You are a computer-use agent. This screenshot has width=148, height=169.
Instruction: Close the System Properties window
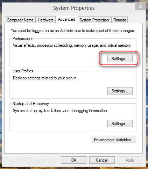[140, 6]
